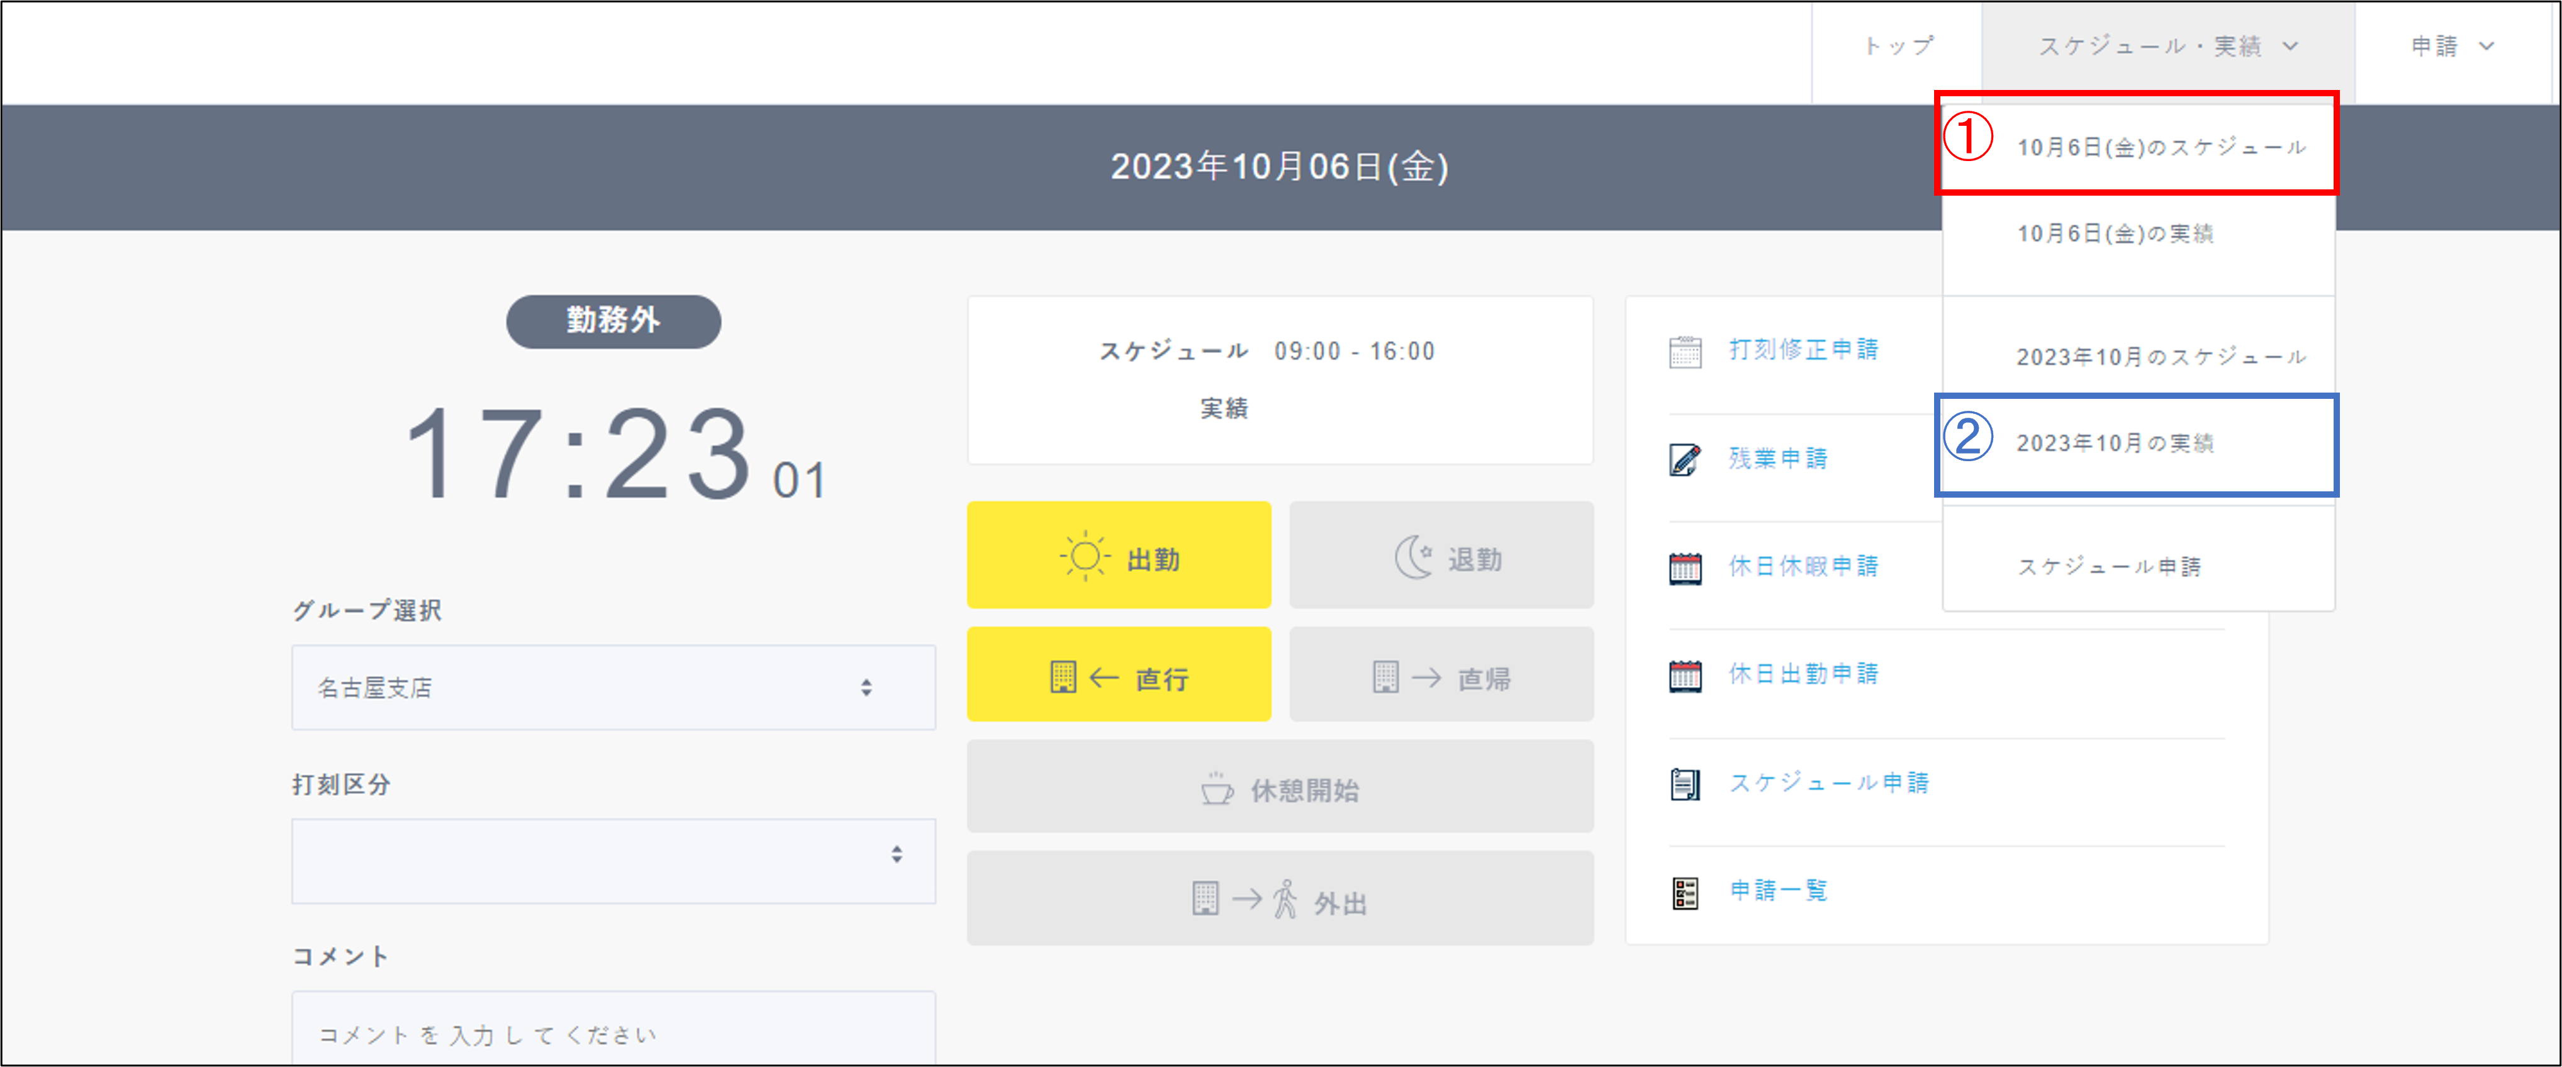Click the 打刻修正申請 calendar icon
Viewport: 2562px width, 1067px height.
tap(1685, 351)
